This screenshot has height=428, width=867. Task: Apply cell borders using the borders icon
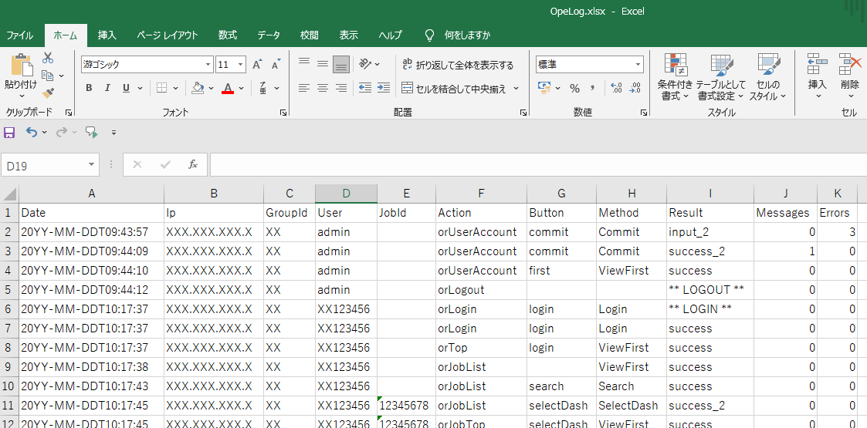[x=161, y=88]
